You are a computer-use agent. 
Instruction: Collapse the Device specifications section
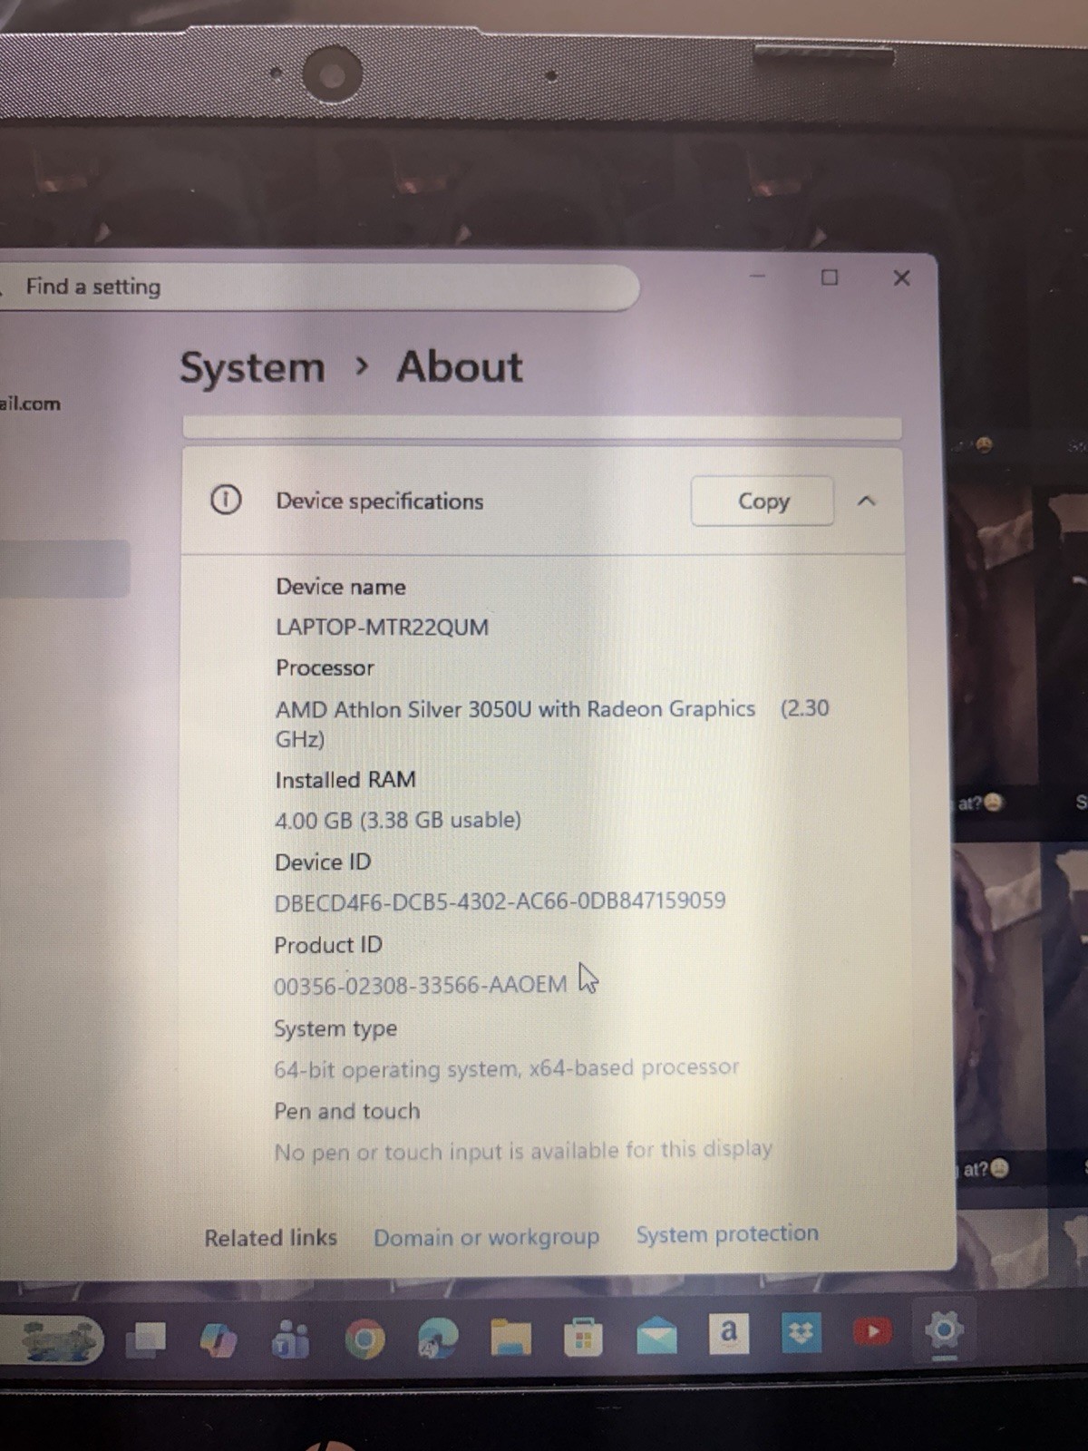(x=867, y=501)
